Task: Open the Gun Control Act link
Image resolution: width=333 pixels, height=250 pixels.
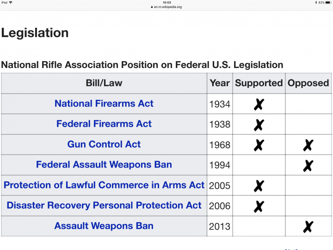Action: [104, 144]
